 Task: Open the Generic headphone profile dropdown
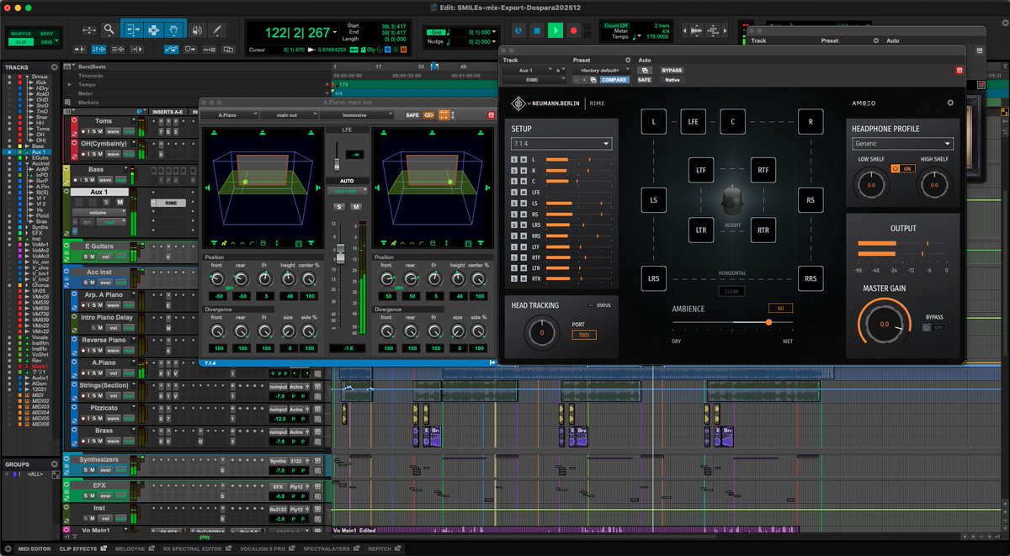coord(901,144)
